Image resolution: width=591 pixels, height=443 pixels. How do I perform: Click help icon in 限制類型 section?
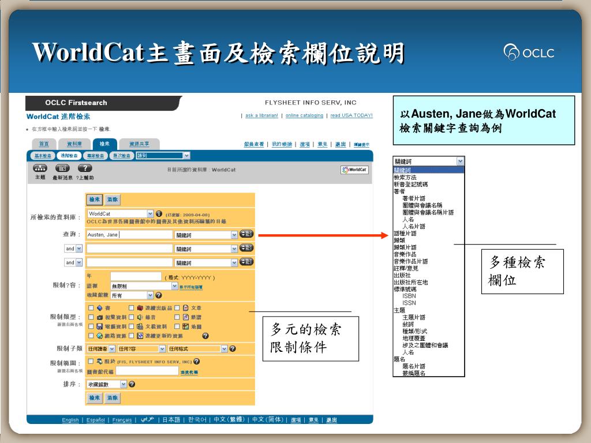205,336
